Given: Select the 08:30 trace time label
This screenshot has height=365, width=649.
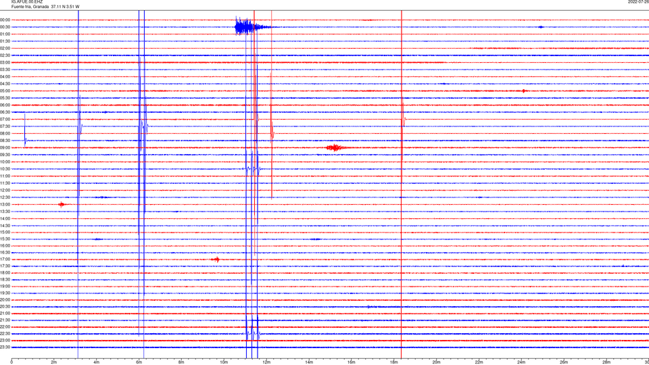Looking at the screenshot, I should click(5, 141).
